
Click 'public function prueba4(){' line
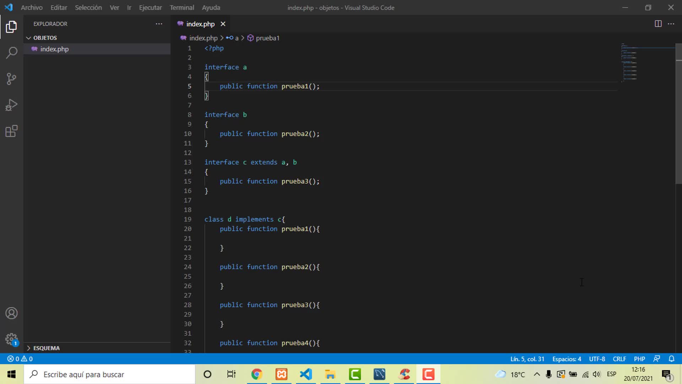270,343
